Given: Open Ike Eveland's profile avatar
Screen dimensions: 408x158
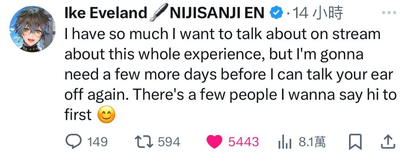Looking at the screenshot, I should (32, 29).
